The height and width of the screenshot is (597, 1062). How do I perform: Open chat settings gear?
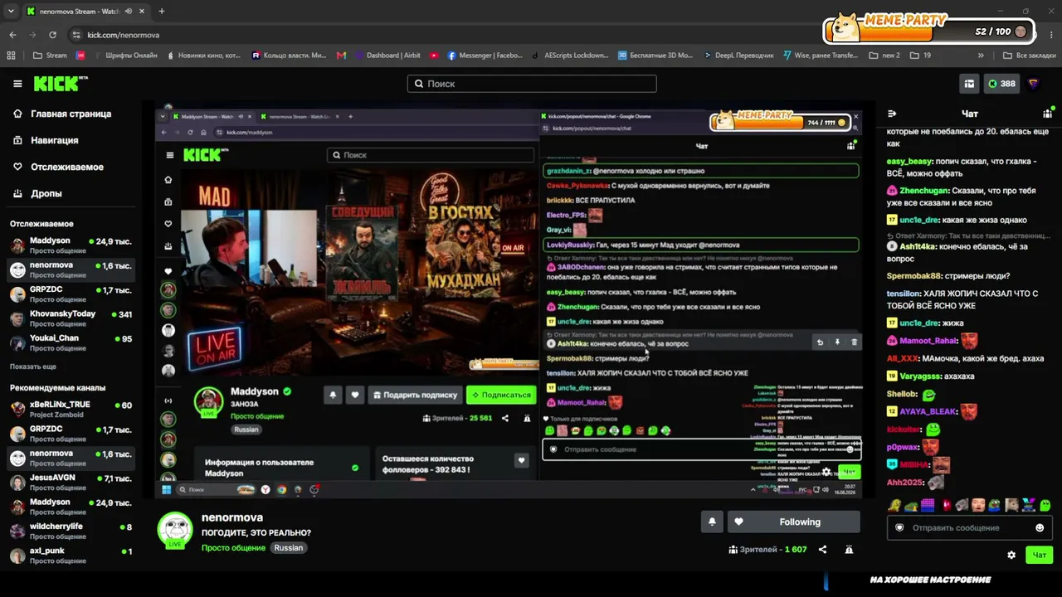(x=1011, y=555)
